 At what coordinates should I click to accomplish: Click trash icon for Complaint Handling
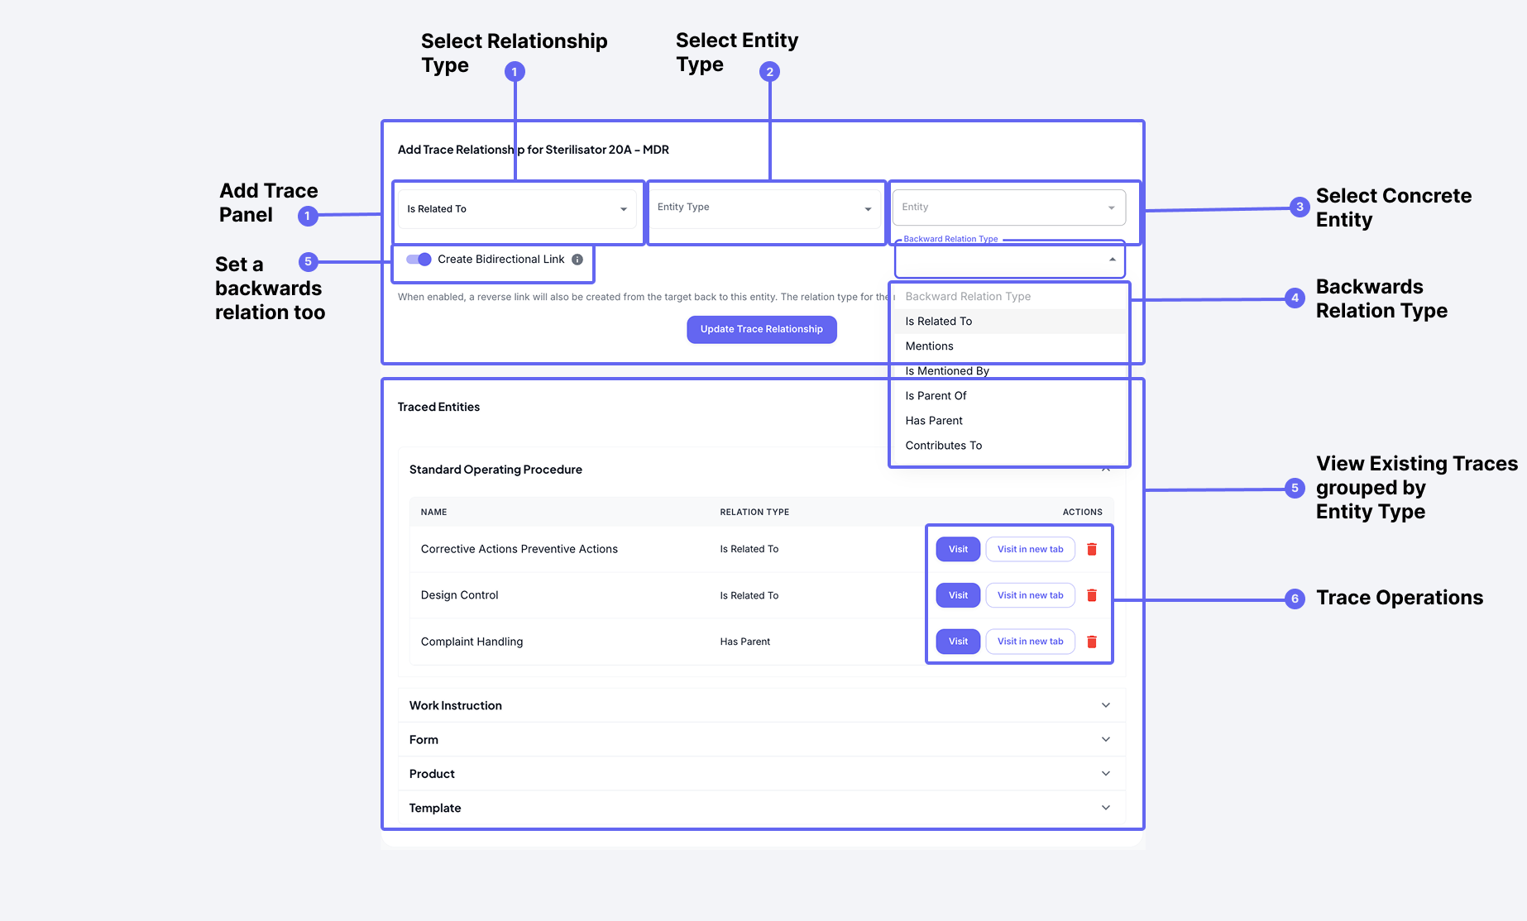1091,642
